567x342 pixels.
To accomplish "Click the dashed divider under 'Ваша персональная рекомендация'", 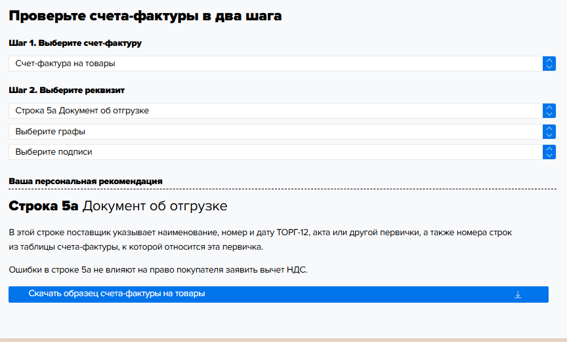I will [x=282, y=189].
